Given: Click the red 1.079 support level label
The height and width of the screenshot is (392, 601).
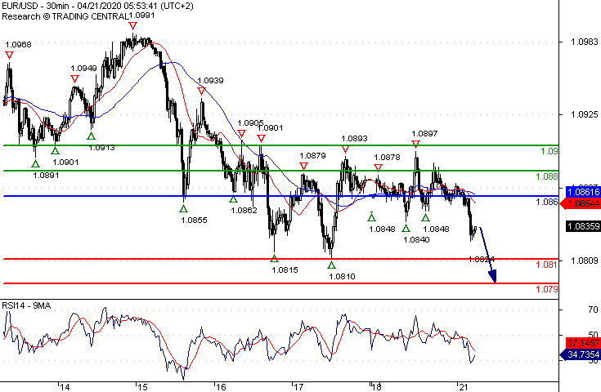Looking at the screenshot, I should pos(546,289).
